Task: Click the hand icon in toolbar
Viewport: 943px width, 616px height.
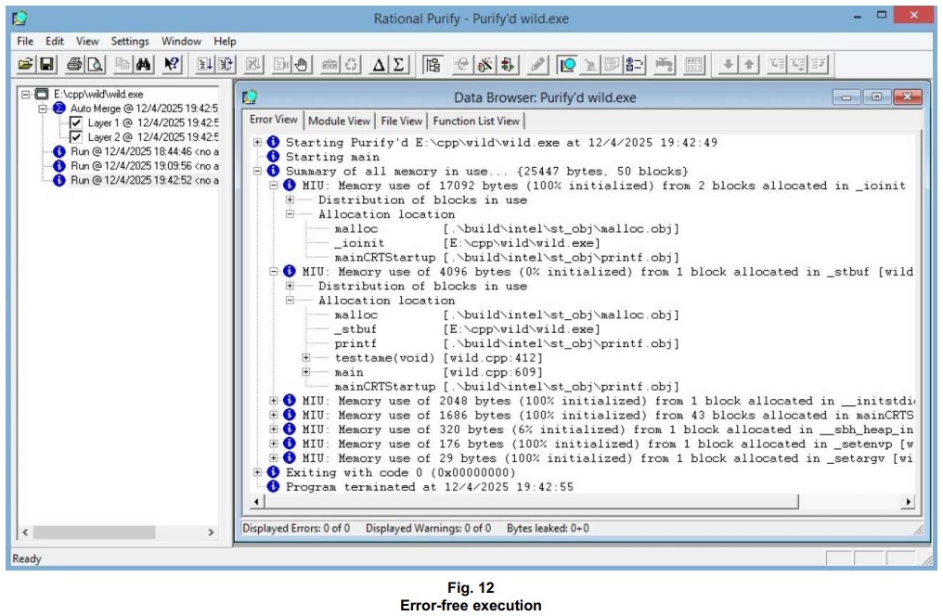Action: [x=300, y=64]
